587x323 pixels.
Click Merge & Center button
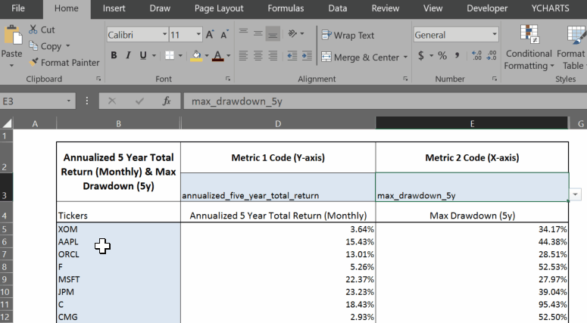[x=361, y=57]
